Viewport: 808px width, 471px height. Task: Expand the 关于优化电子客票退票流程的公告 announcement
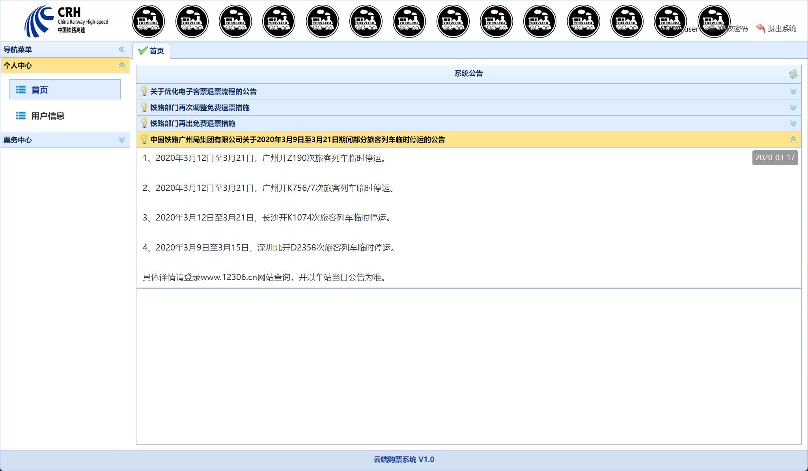tap(793, 91)
